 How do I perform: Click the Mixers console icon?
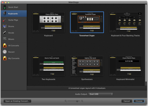pos(5,39)
